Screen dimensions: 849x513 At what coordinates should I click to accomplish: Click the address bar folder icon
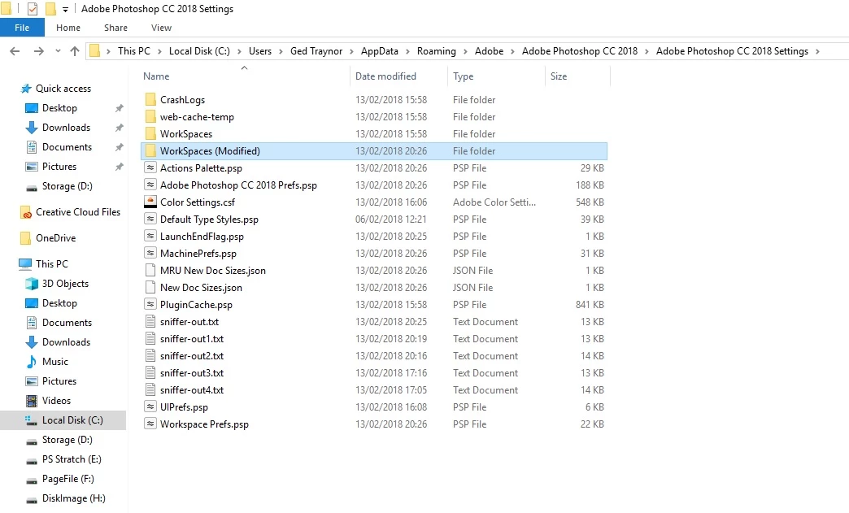(95, 51)
